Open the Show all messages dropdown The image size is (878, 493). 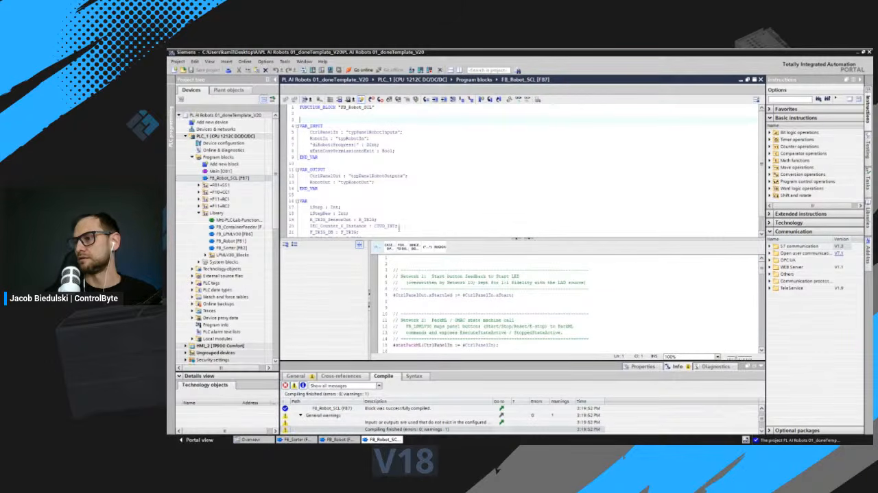point(379,385)
